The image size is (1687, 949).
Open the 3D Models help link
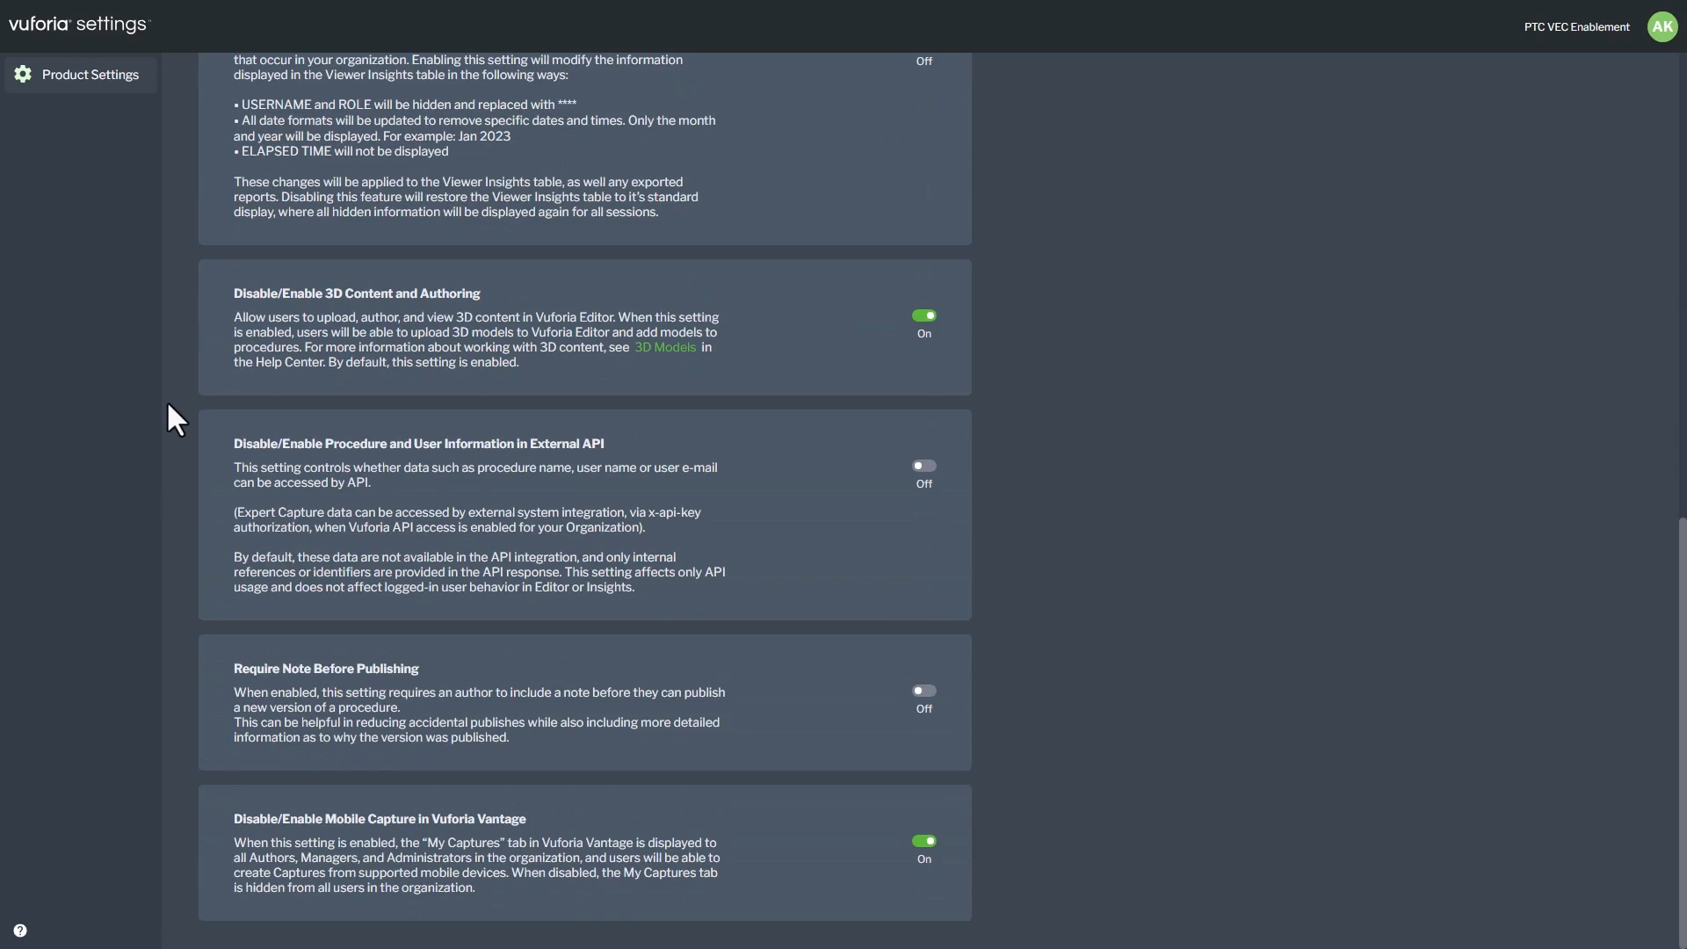665,347
